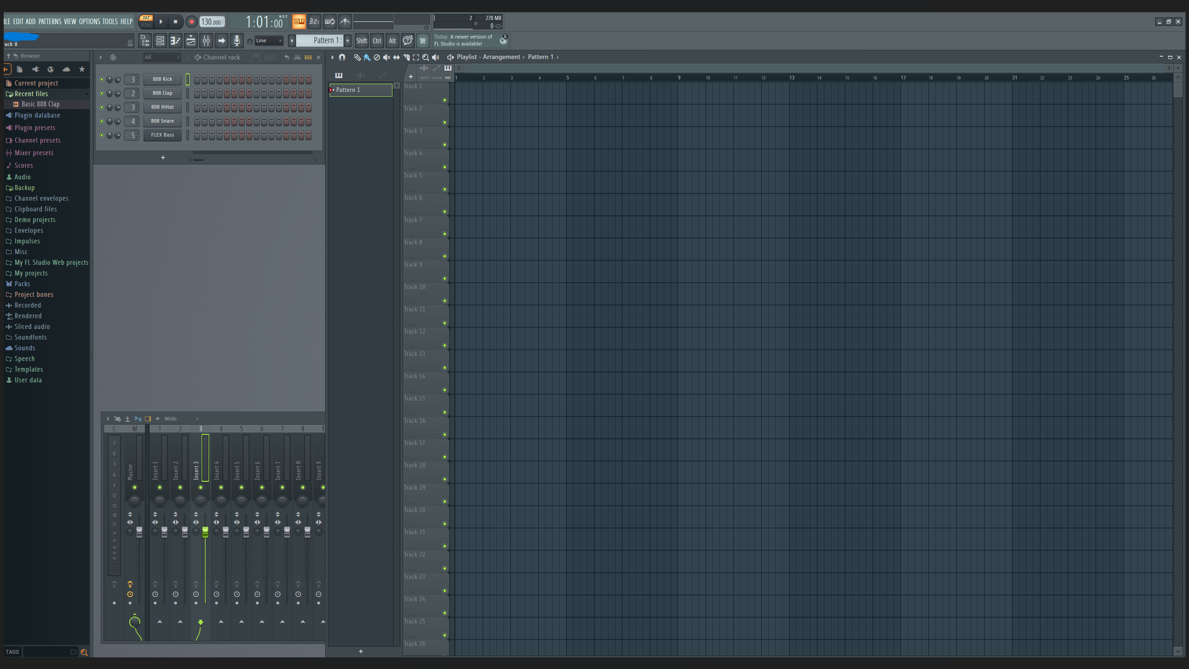
Task: Open the Line snap dropdown
Action: [x=269, y=41]
